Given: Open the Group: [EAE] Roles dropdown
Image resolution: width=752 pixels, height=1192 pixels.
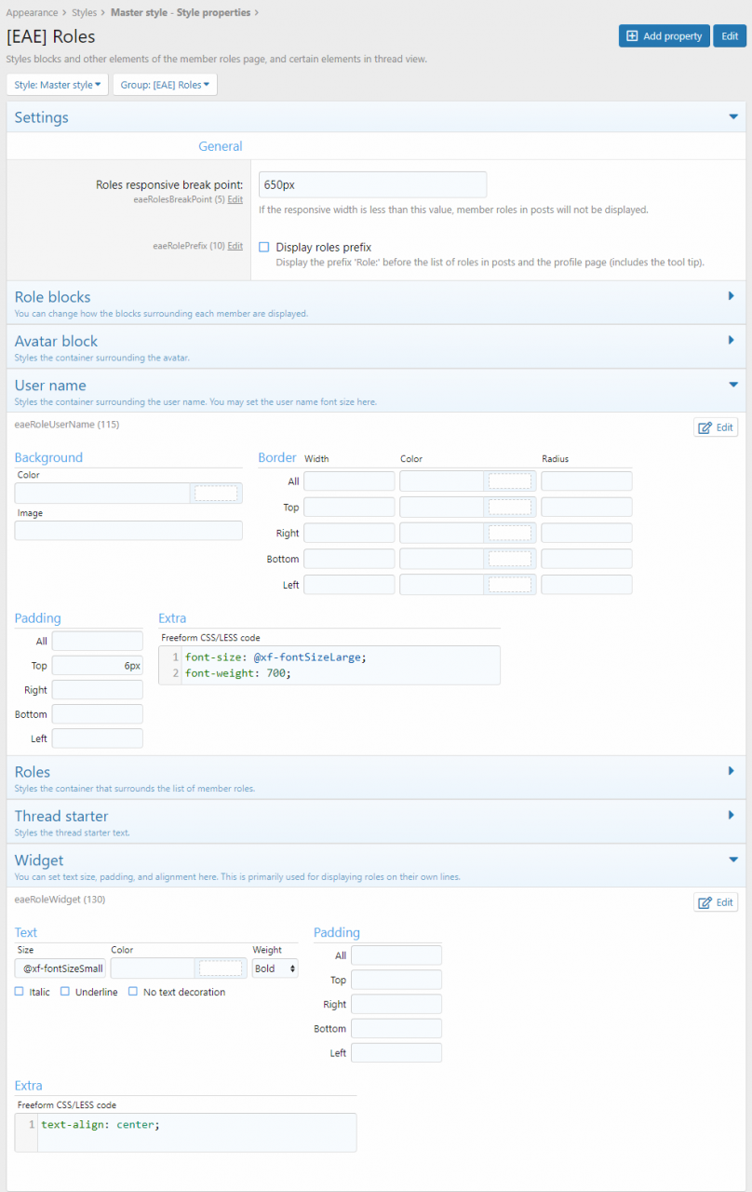Looking at the screenshot, I should pyautogui.click(x=165, y=85).
